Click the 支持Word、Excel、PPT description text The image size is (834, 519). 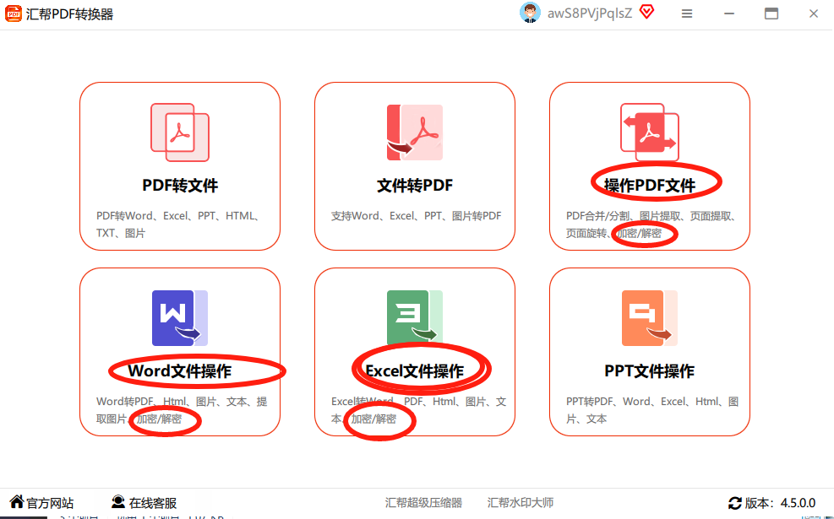pos(416,216)
